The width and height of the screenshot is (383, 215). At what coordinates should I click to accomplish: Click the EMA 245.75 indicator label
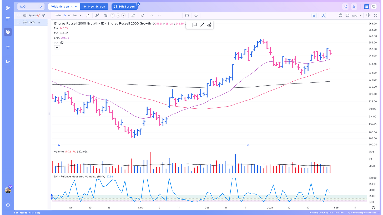pyautogui.click(x=62, y=38)
